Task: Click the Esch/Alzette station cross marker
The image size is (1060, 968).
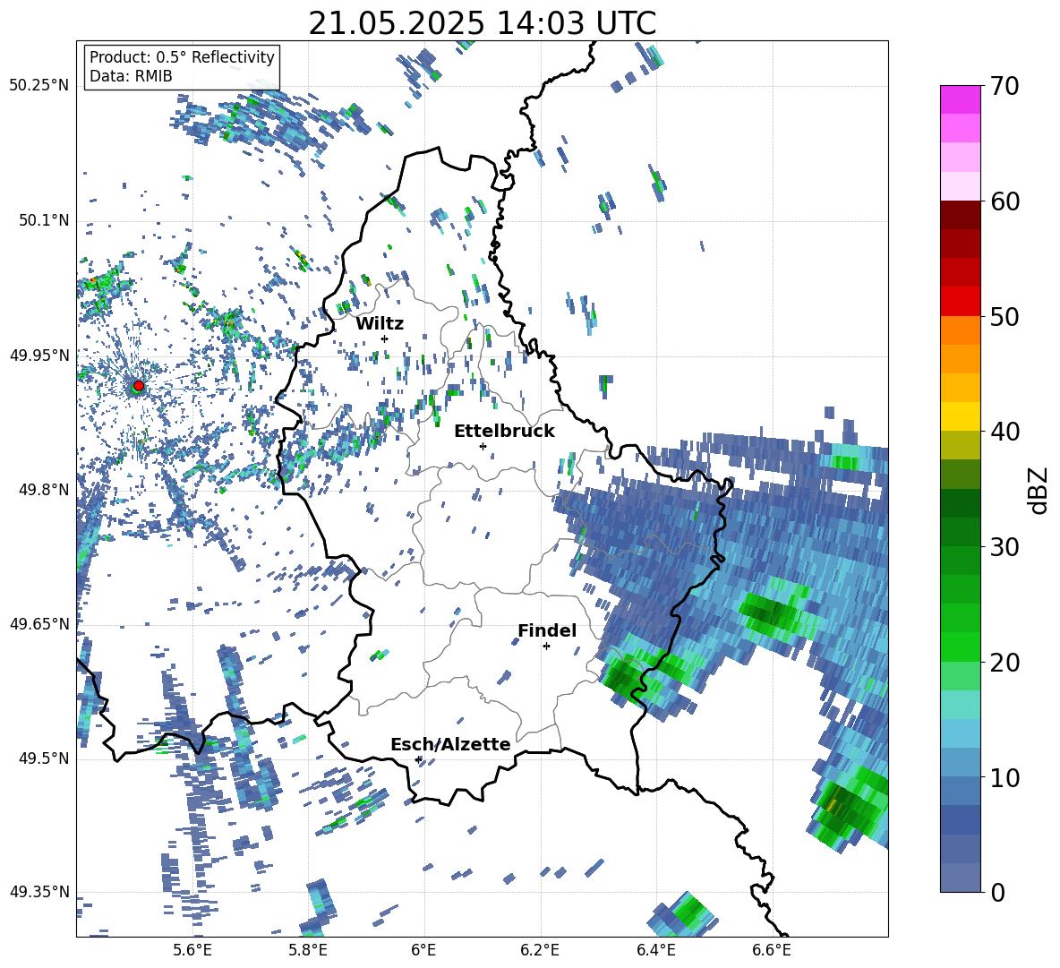Action: click(x=418, y=759)
